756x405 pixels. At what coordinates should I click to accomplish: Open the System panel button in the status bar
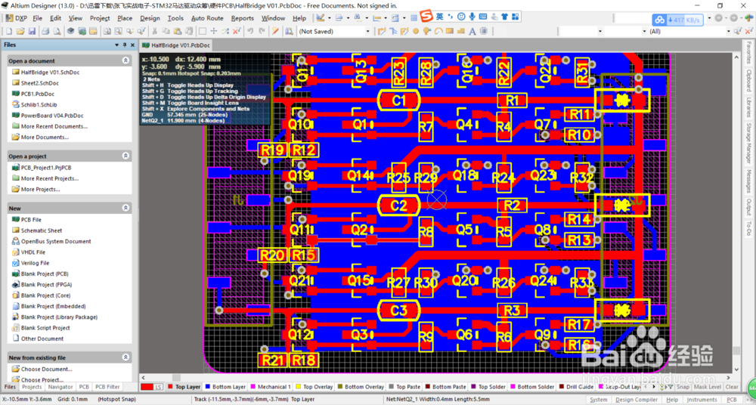coord(598,400)
